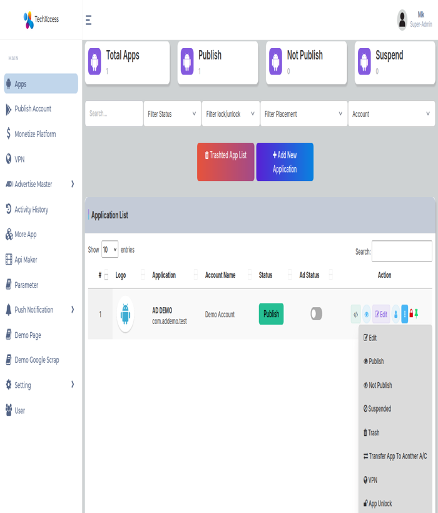Image resolution: width=438 pixels, height=513 pixels.
Task: Open More App in sidebar
Action: point(41,234)
